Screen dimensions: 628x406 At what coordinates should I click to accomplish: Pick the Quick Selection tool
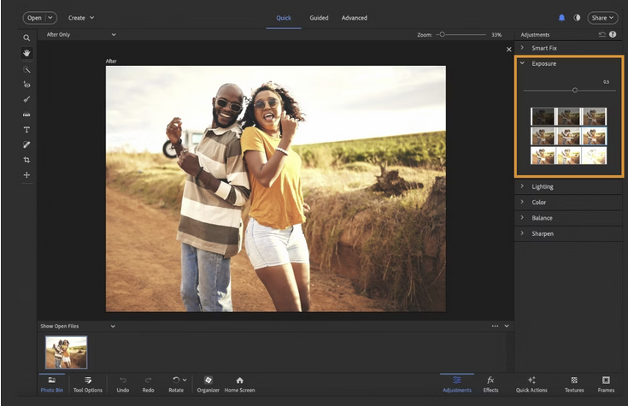point(26,69)
